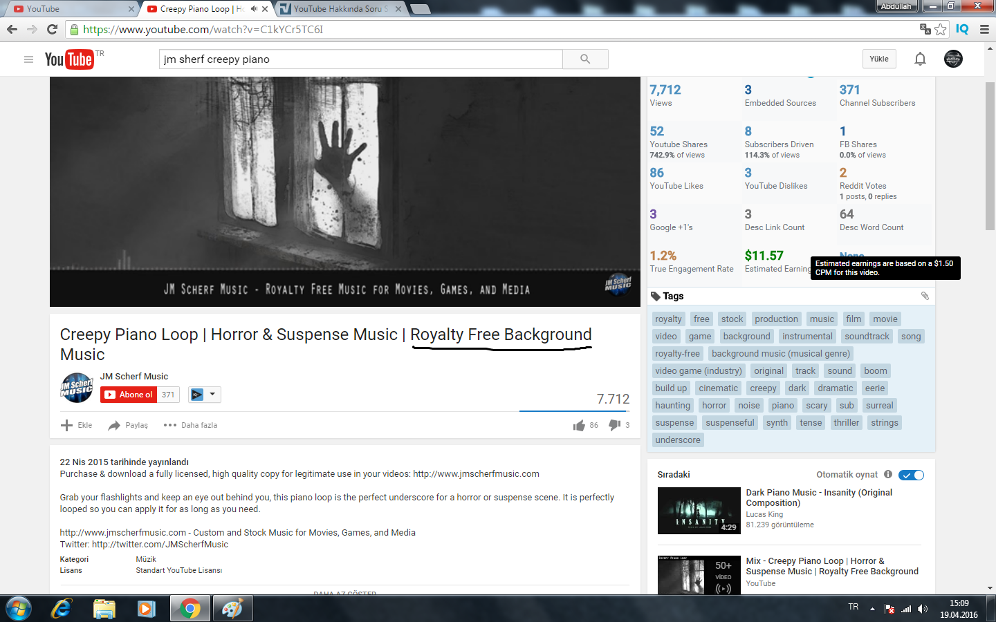Viewport: 996px width, 622px height.
Task: Open Dark Piano Music - Insanity video title
Action: [x=819, y=498]
